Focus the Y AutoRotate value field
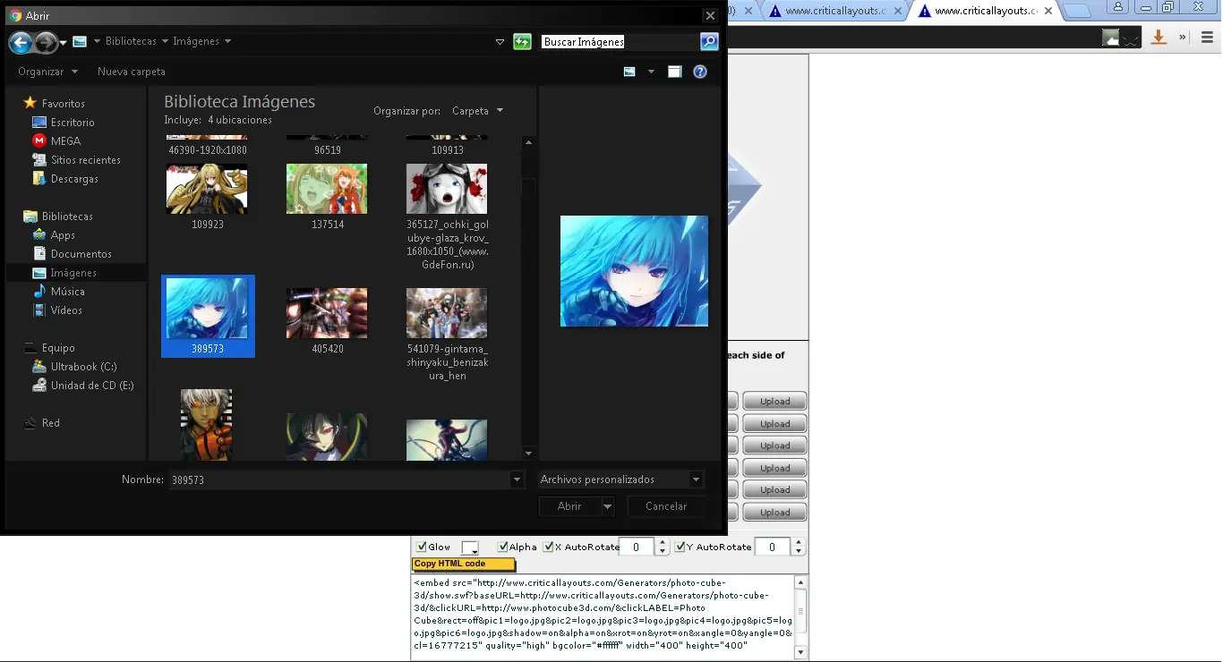 pyautogui.click(x=773, y=547)
